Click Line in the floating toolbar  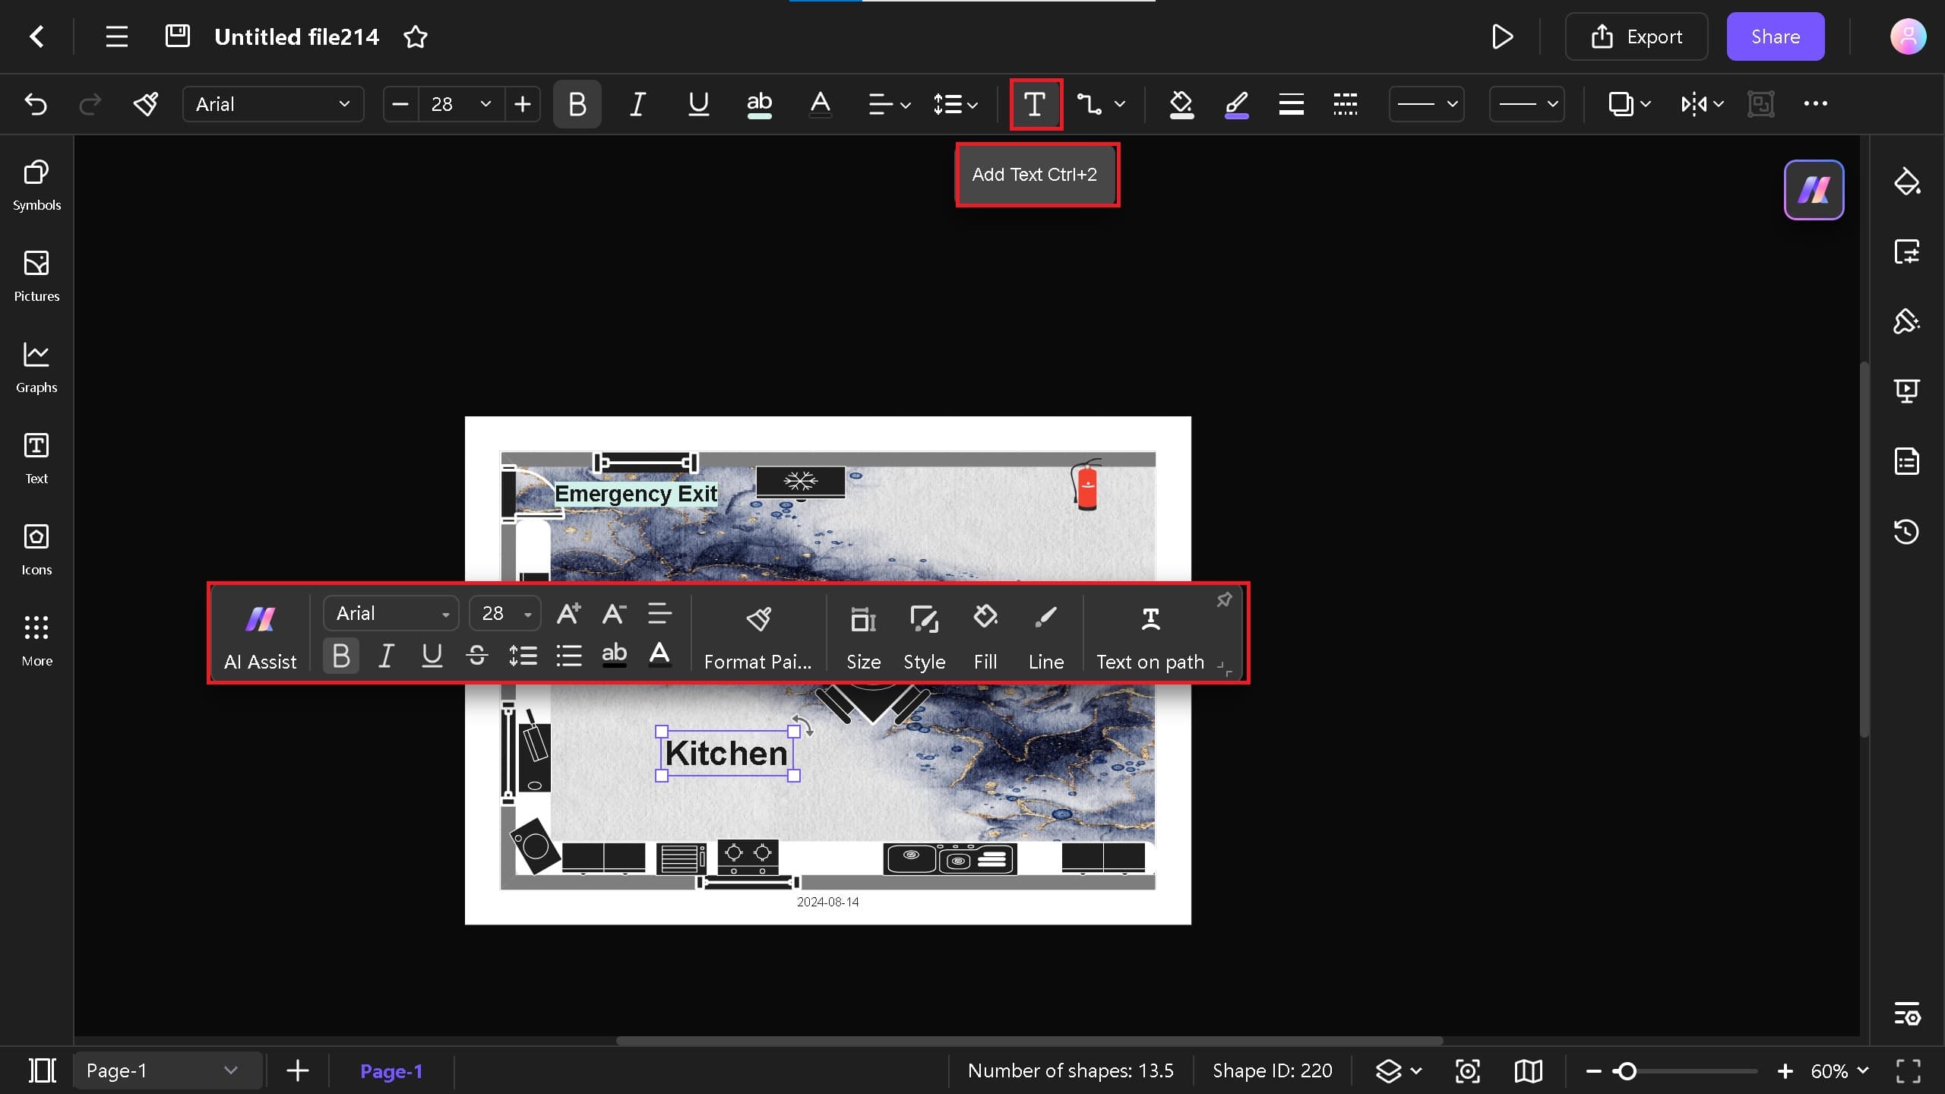1046,637
